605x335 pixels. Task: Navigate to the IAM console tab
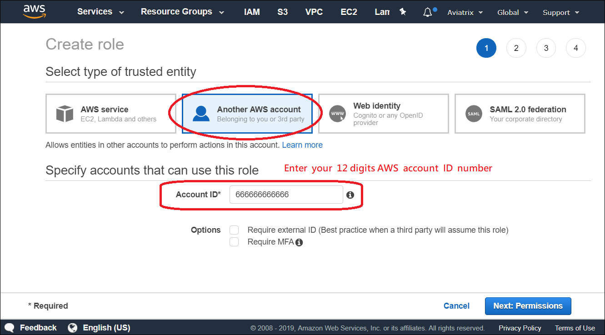coord(252,12)
